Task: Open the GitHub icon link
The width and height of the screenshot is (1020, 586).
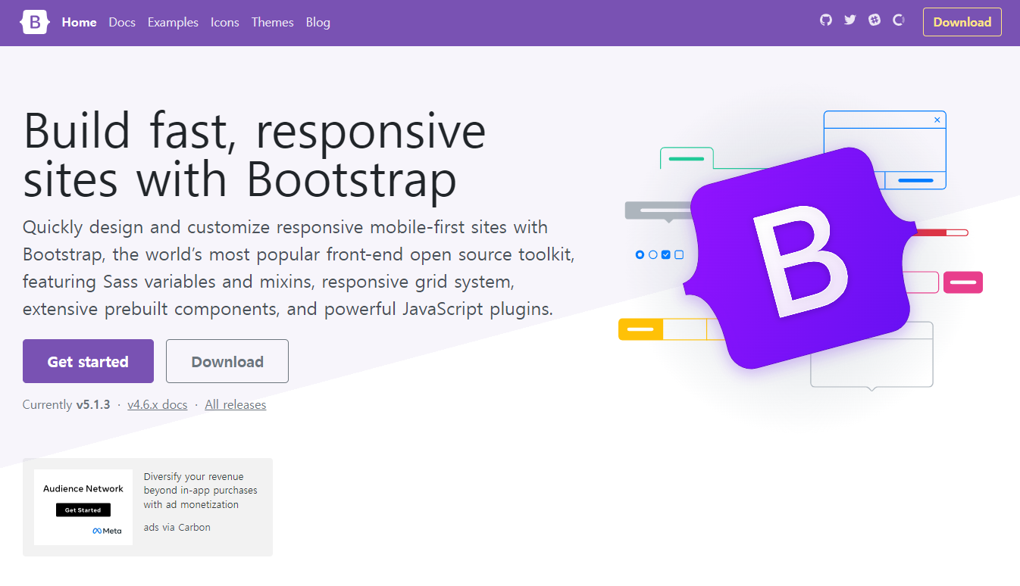Action: click(x=826, y=20)
